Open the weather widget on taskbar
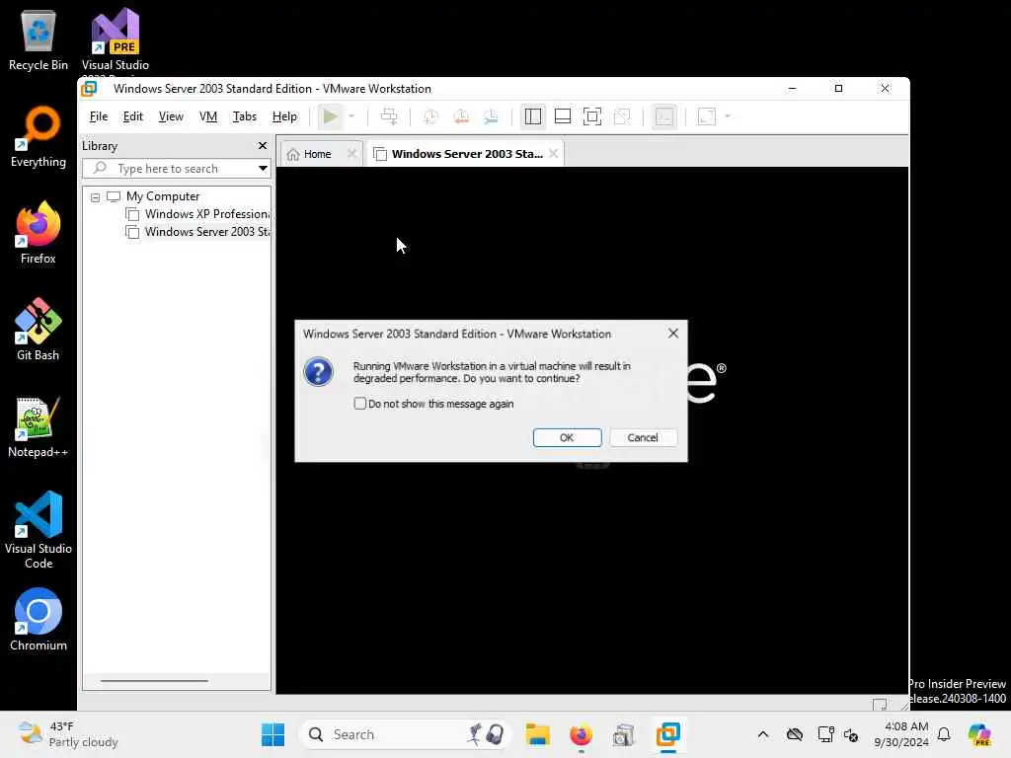 pyautogui.click(x=68, y=734)
